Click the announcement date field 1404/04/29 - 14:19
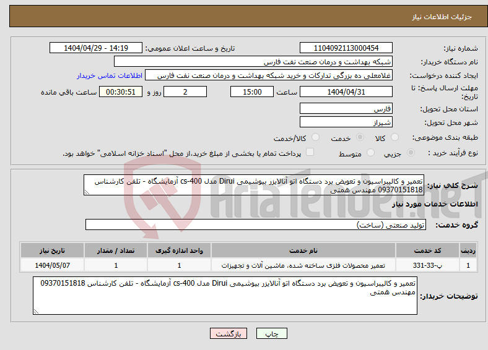488x350 pixels. (96, 48)
